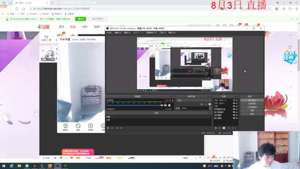Toggle visibility of 文本 (GDI+) source
The image size is (300, 169).
point(234,103)
